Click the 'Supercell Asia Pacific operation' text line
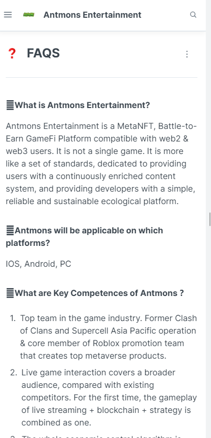Viewport: 211px width, 438px height. coord(108,331)
